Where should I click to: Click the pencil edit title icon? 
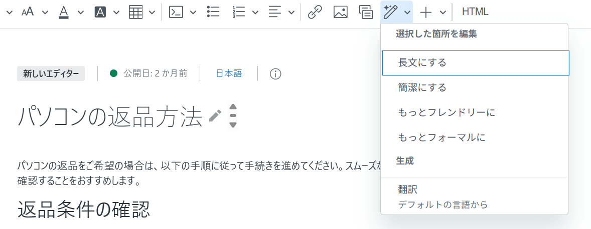215,115
